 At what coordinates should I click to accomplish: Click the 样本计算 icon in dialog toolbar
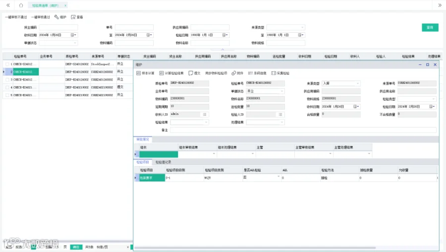tap(139, 73)
